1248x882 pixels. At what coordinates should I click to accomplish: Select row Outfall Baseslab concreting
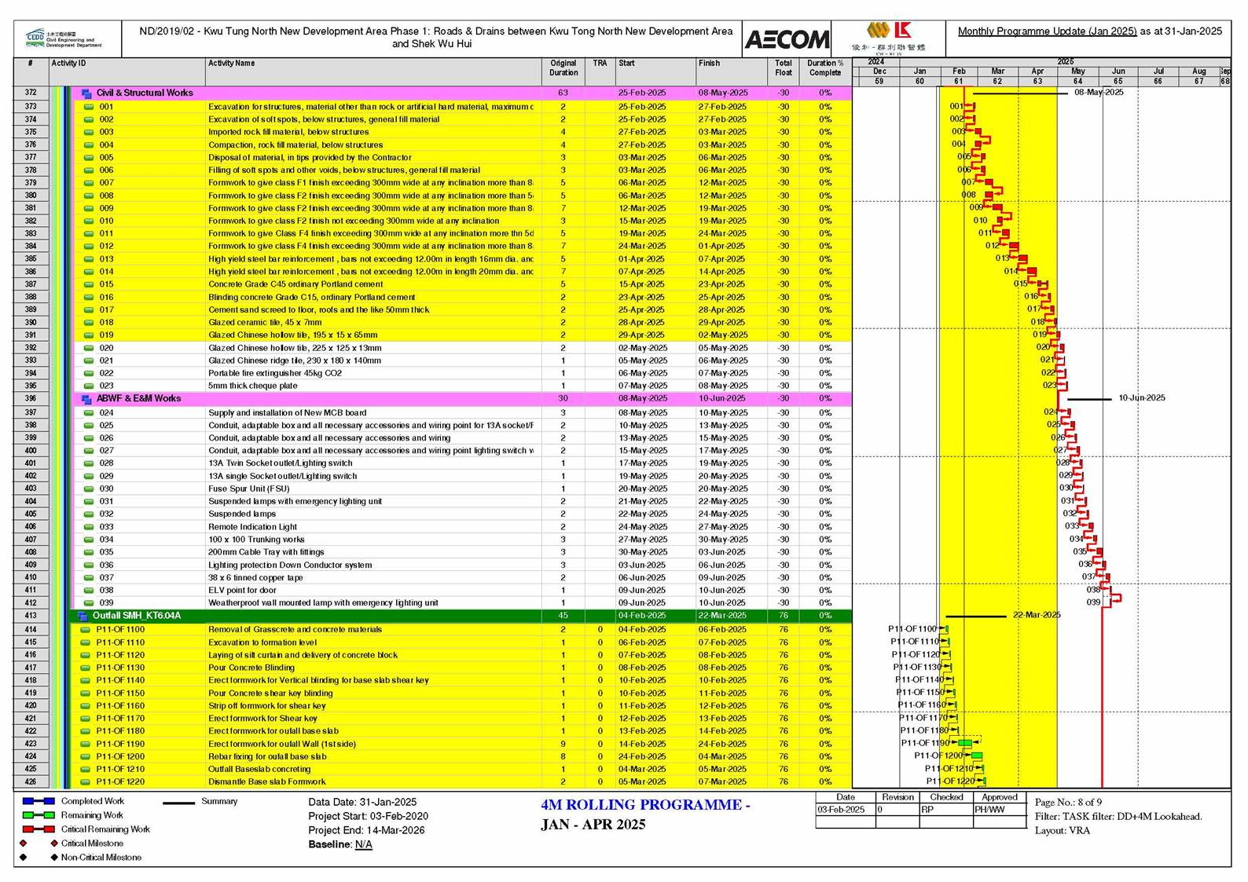(433, 770)
